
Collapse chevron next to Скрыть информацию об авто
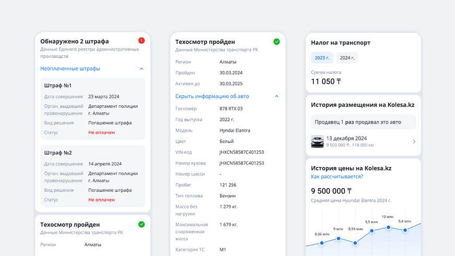click(x=277, y=96)
